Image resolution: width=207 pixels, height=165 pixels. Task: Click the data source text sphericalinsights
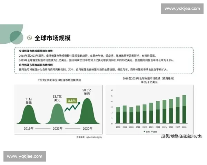94,137
